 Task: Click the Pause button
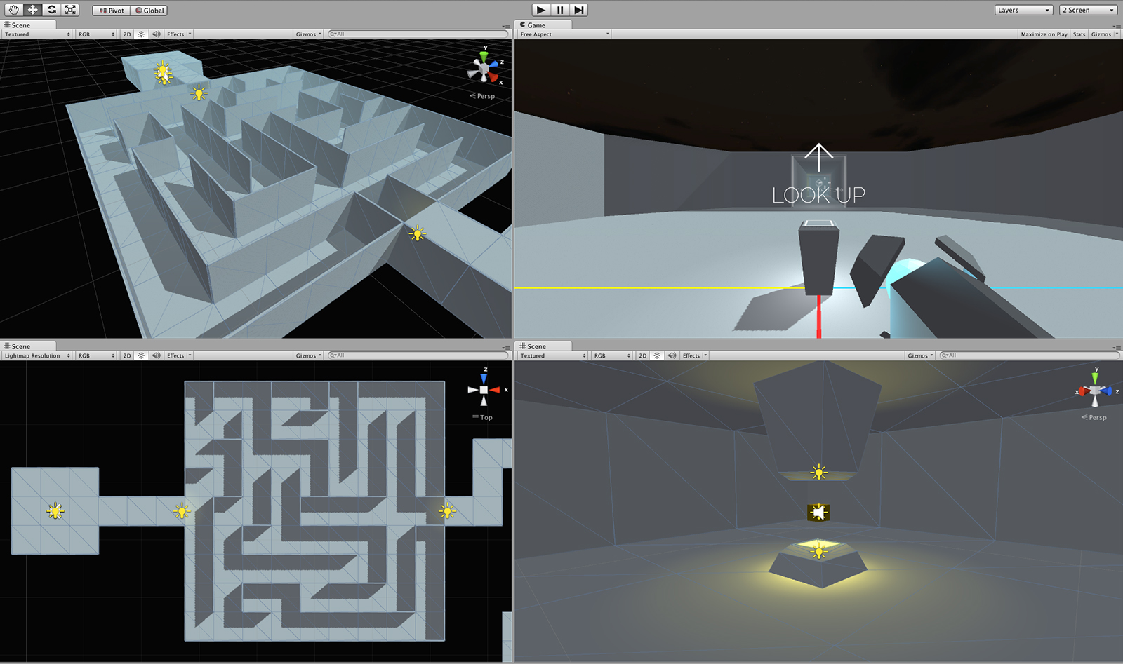pos(560,10)
